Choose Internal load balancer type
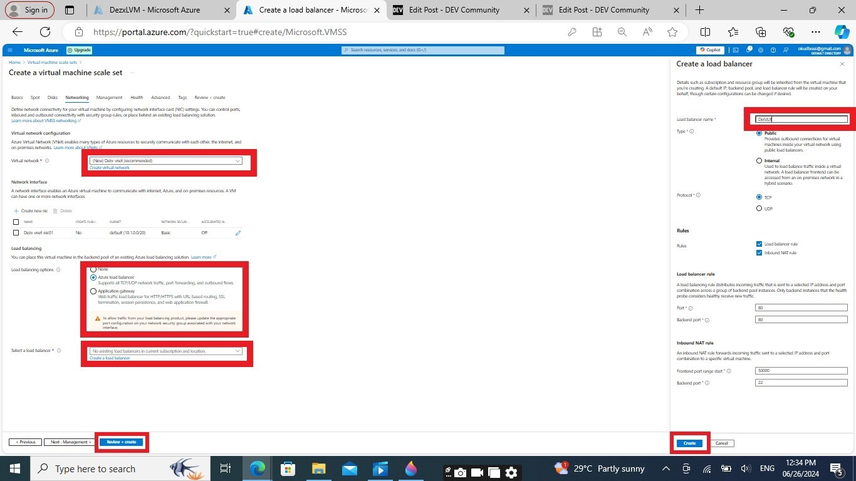 coord(759,161)
